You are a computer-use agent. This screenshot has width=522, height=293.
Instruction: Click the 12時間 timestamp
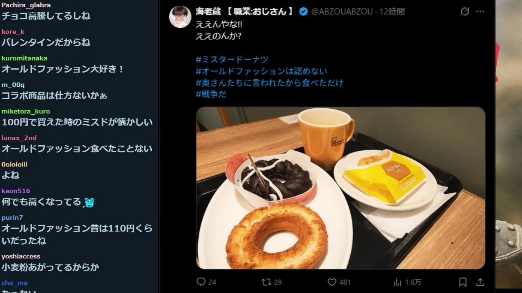coord(392,11)
